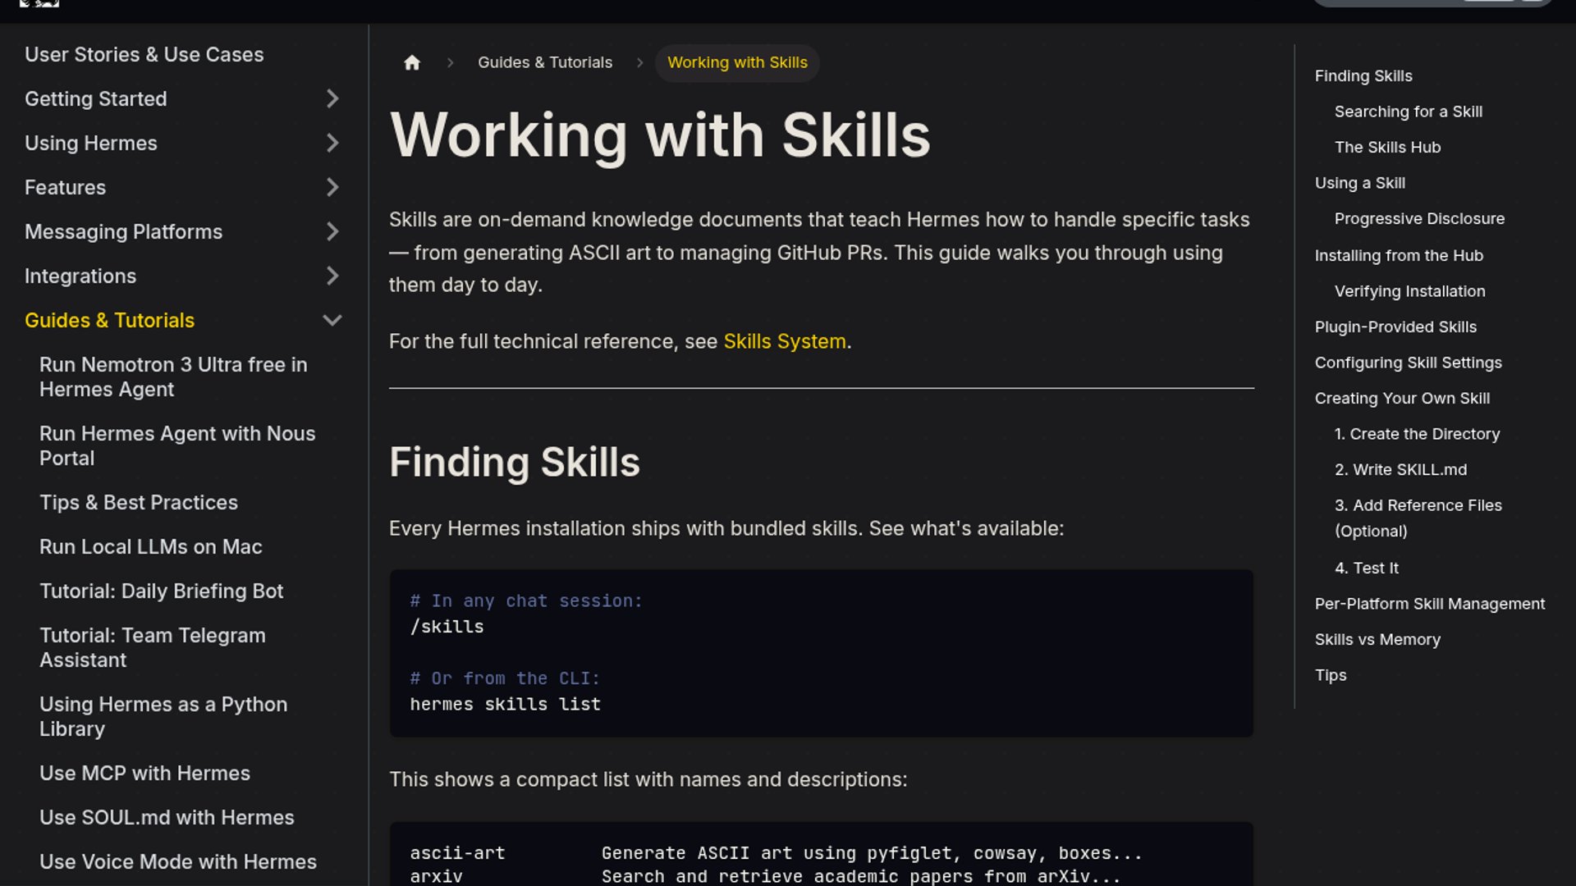Jump to Per-Platform Skill Management section
This screenshot has width=1576, height=886.
(1430, 604)
